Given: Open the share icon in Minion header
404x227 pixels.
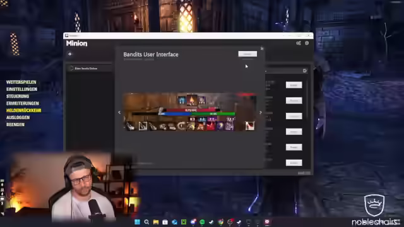Looking at the screenshot, I should [299, 44].
